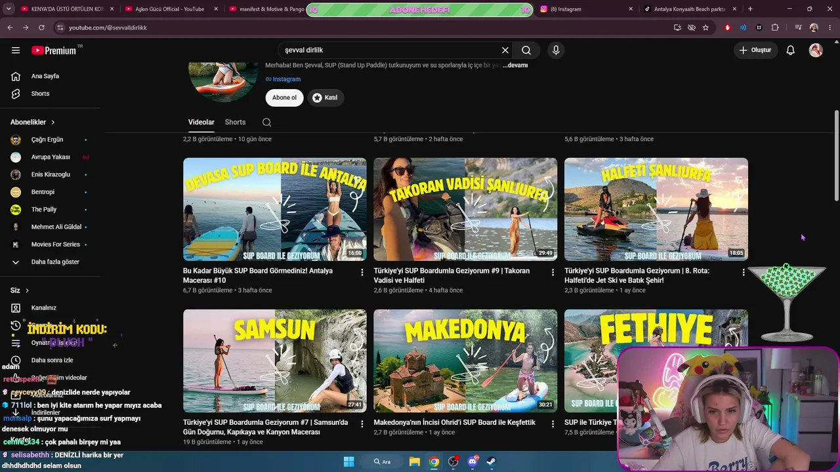Viewport: 840px width, 472px height.
Task: Open the channel's Instagram link
Action: click(283, 79)
